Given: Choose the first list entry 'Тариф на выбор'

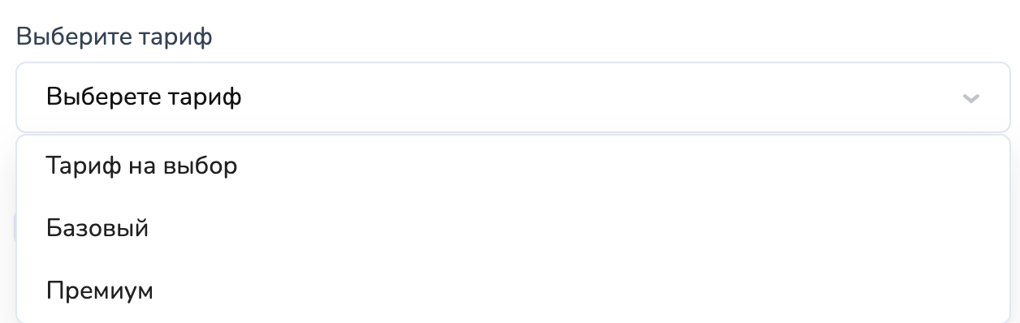Looking at the screenshot, I should [x=513, y=166].
